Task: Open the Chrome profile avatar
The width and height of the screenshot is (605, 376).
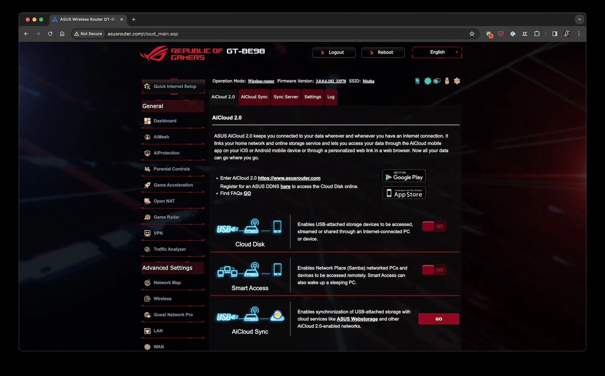Action: tap(567, 34)
